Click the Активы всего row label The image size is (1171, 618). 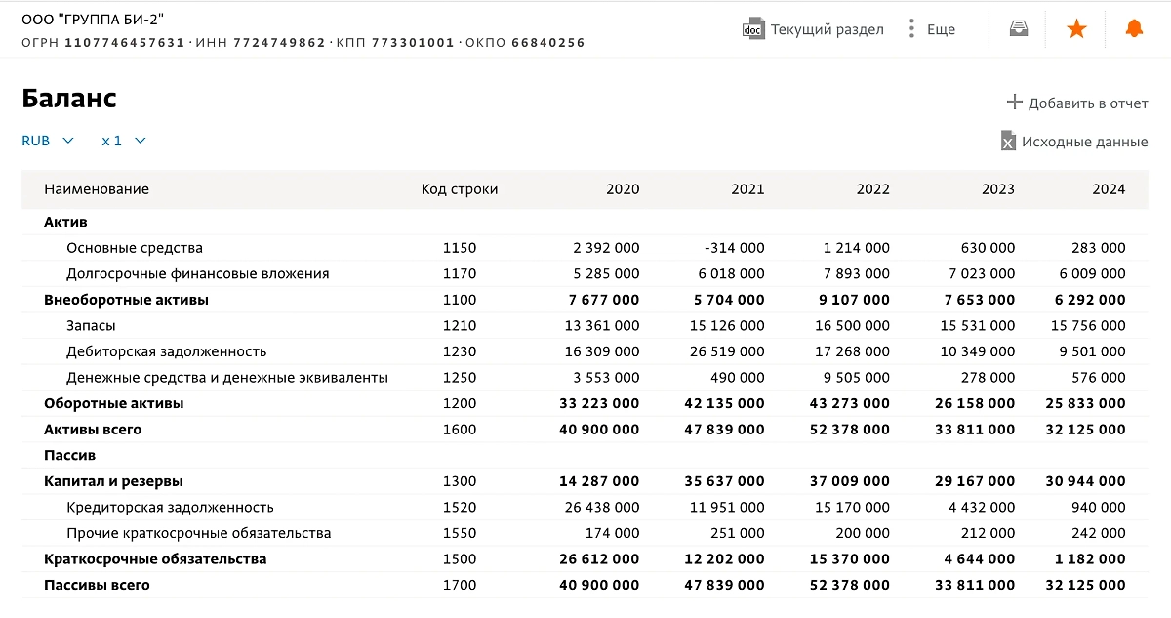(x=92, y=429)
